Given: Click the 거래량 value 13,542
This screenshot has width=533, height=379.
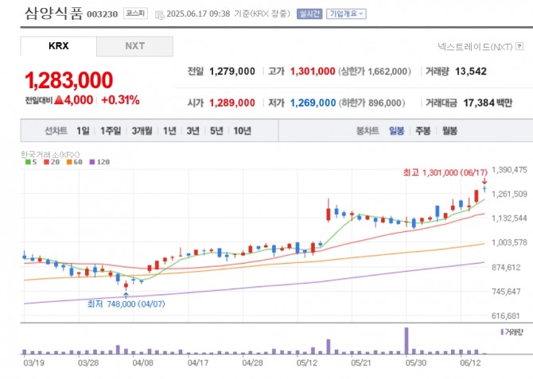Looking at the screenshot, I should click(x=471, y=72).
